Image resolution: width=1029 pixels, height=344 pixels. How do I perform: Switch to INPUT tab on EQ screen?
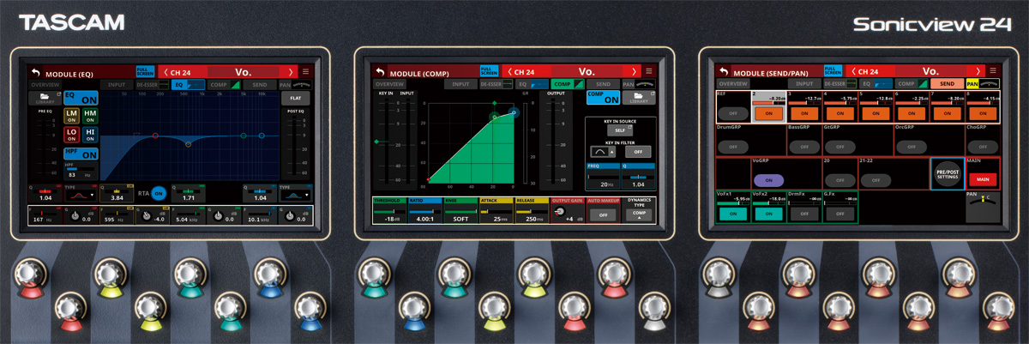click(117, 85)
